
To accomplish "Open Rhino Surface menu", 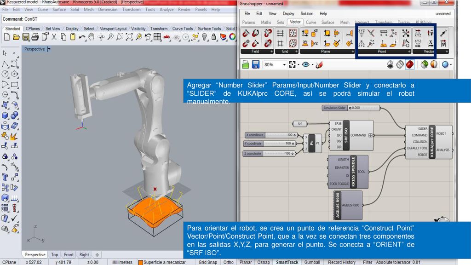I will pyautogui.click(x=59, y=9).
